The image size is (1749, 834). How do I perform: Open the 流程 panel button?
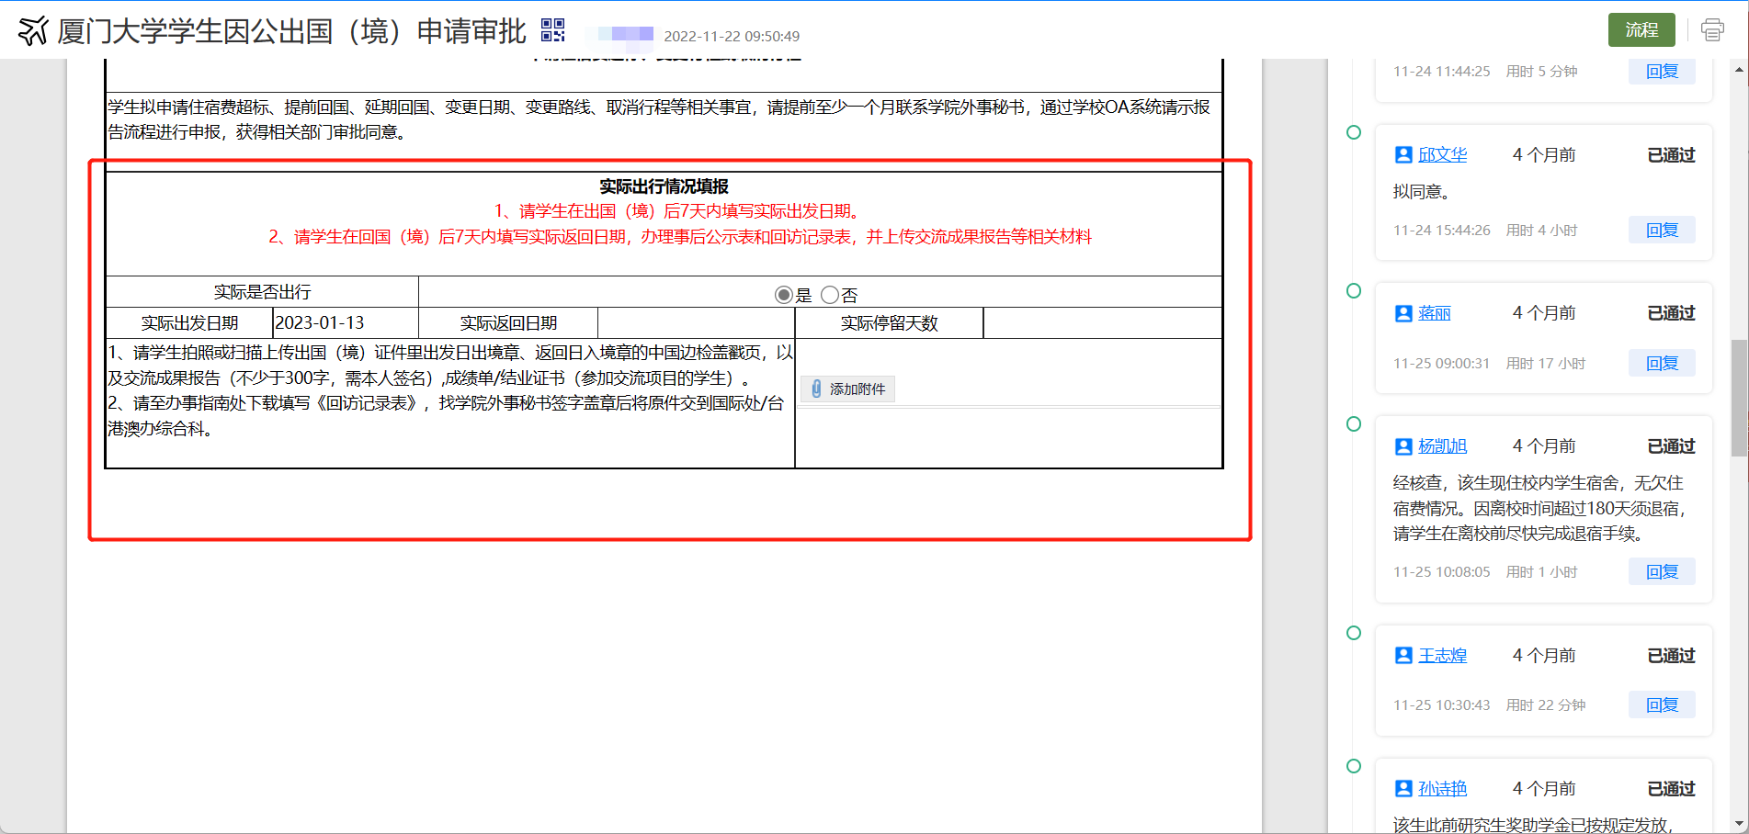[x=1641, y=30]
